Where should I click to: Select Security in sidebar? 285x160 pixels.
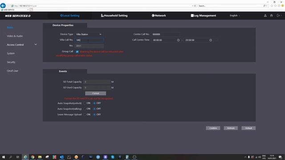11,62
